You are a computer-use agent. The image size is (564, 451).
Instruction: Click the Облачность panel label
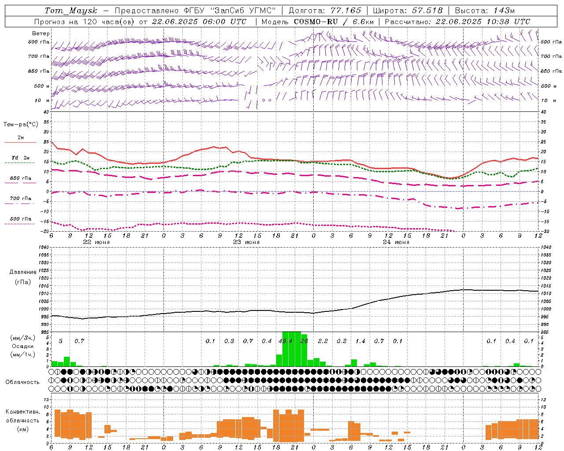[x=22, y=382]
